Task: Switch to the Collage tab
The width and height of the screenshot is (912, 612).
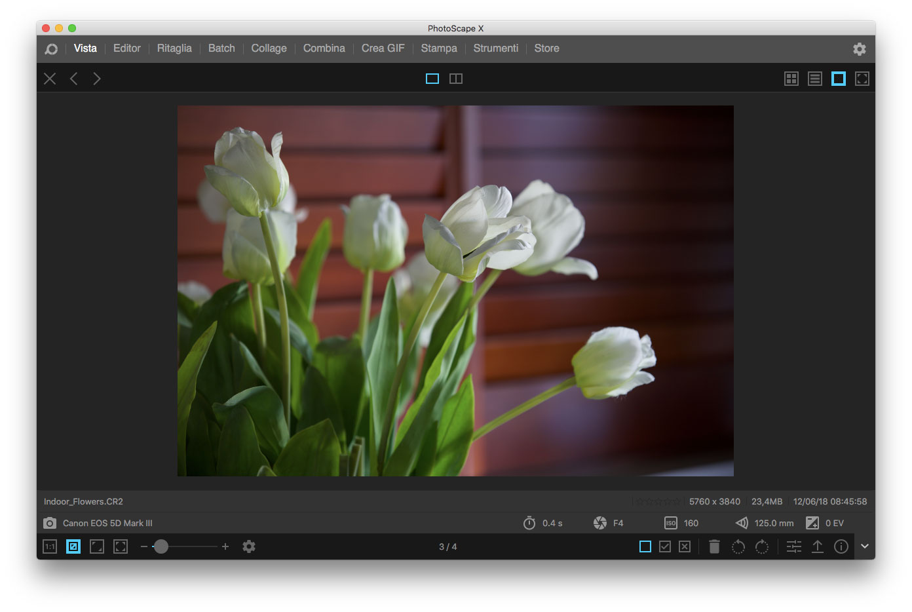Action: (269, 48)
